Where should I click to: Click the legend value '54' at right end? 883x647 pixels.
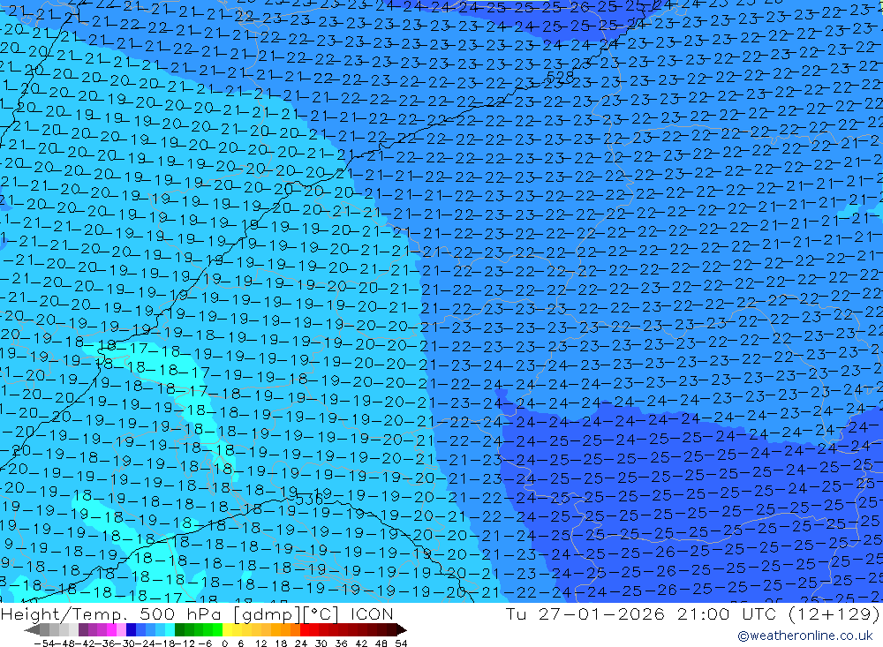point(401,643)
